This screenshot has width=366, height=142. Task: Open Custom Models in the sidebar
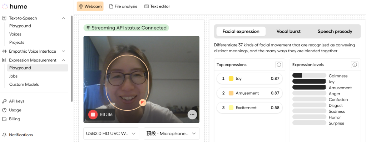(24, 85)
